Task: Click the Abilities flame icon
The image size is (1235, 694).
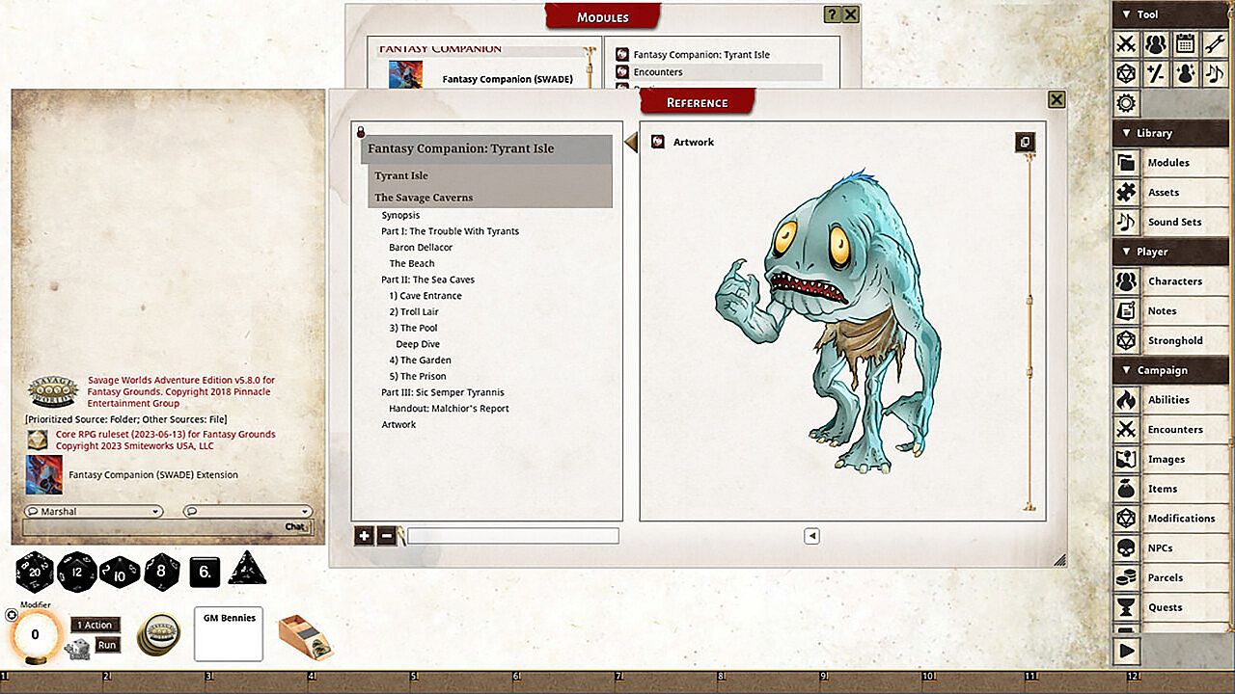Action: tap(1126, 400)
